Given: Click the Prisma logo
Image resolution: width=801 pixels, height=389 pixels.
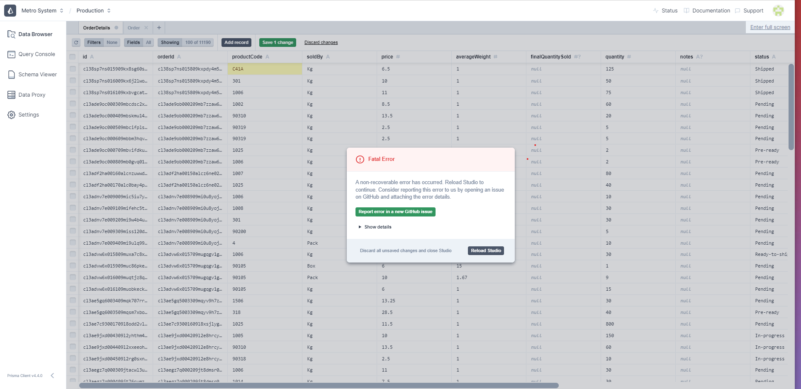Looking at the screenshot, I should click(x=10, y=10).
